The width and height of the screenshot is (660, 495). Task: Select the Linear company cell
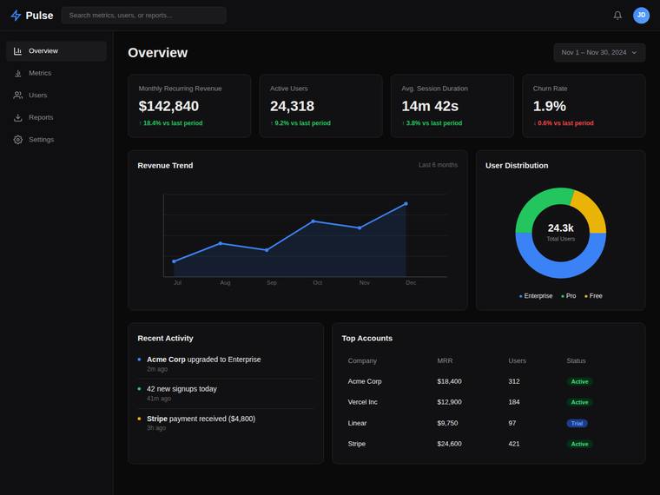coord(357,423)
